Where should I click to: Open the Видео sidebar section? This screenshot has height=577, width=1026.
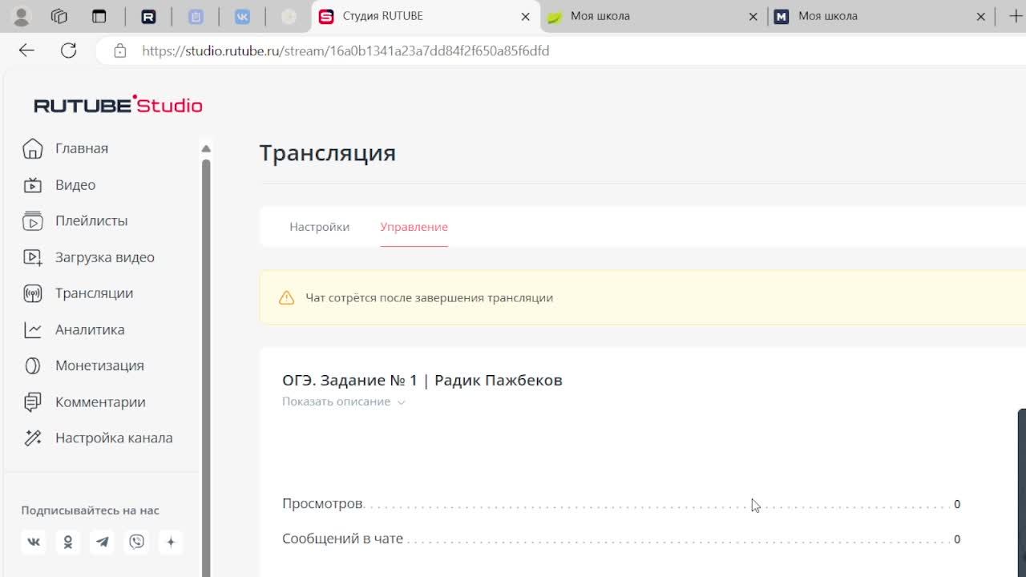pyautogui.click(x=75, y=185)
